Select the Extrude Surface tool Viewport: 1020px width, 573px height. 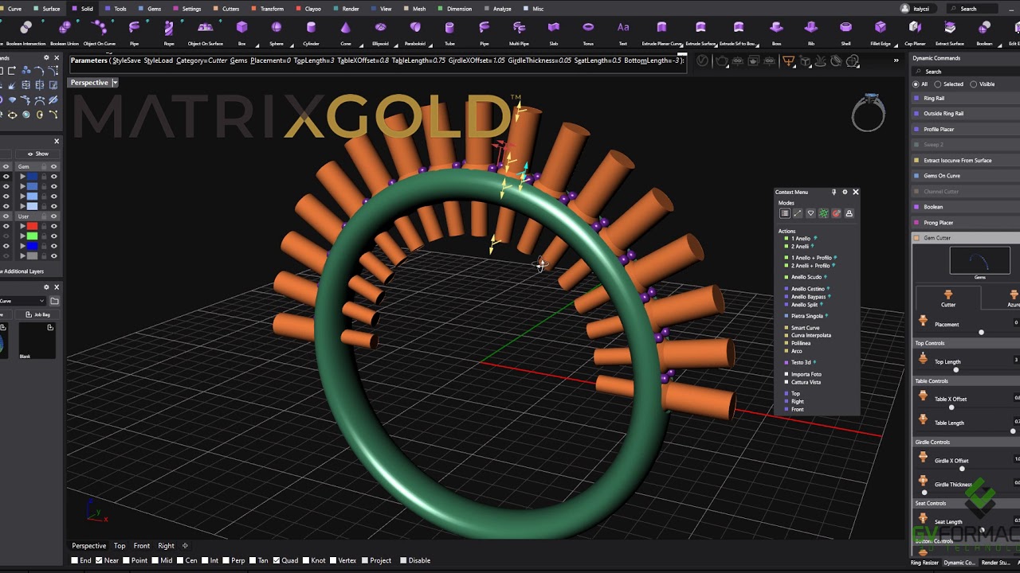click(700, 33)
